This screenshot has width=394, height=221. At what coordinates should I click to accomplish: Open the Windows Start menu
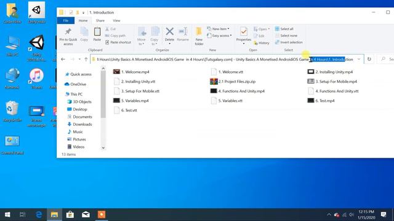tap(7, 215)
